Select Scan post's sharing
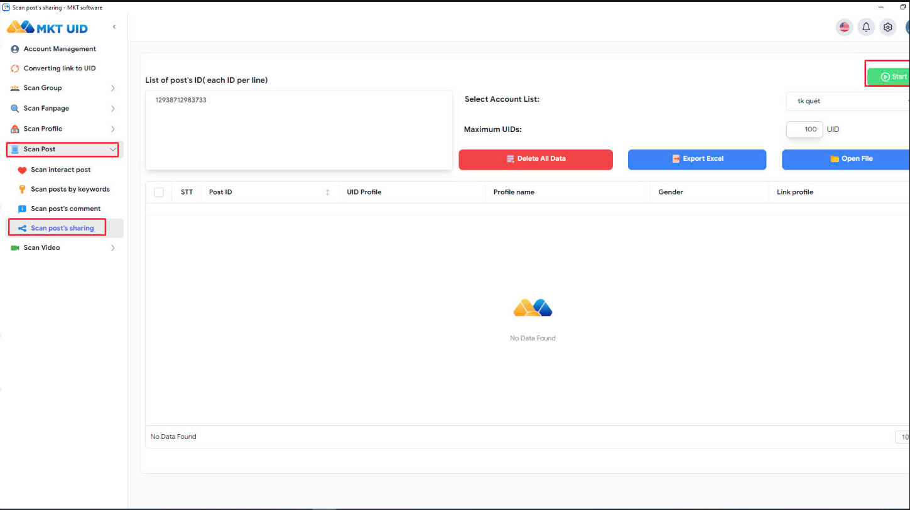 click(63, 228)
